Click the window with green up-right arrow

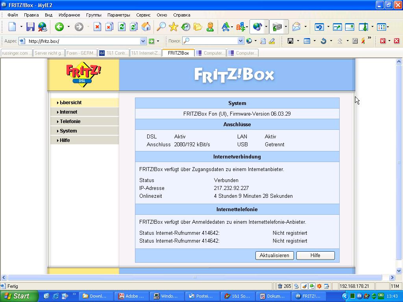point(337,27)
